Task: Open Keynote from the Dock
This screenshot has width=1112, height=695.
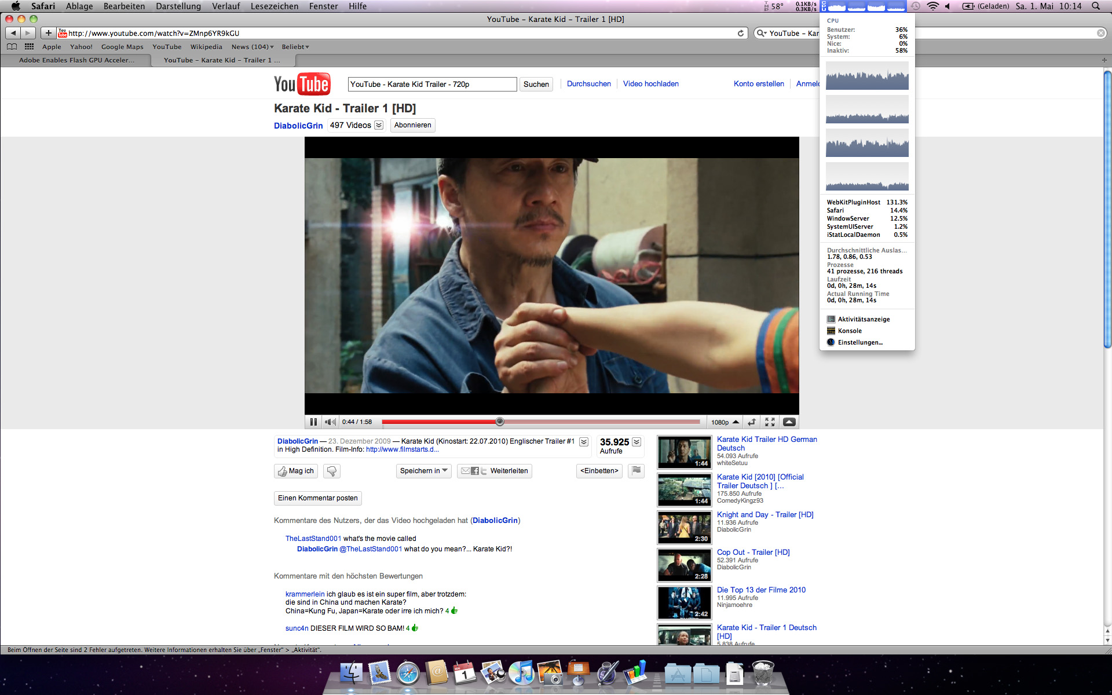Action: [578, 672]
